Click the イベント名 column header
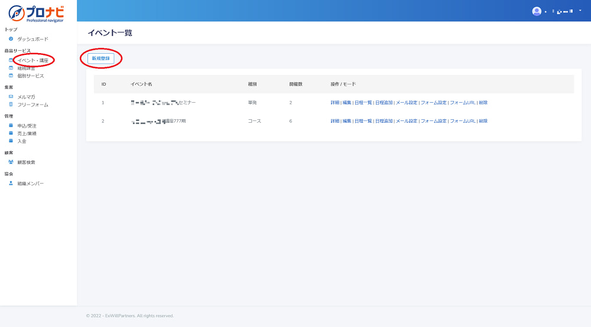591x327 pixels. tap(141, 84)
